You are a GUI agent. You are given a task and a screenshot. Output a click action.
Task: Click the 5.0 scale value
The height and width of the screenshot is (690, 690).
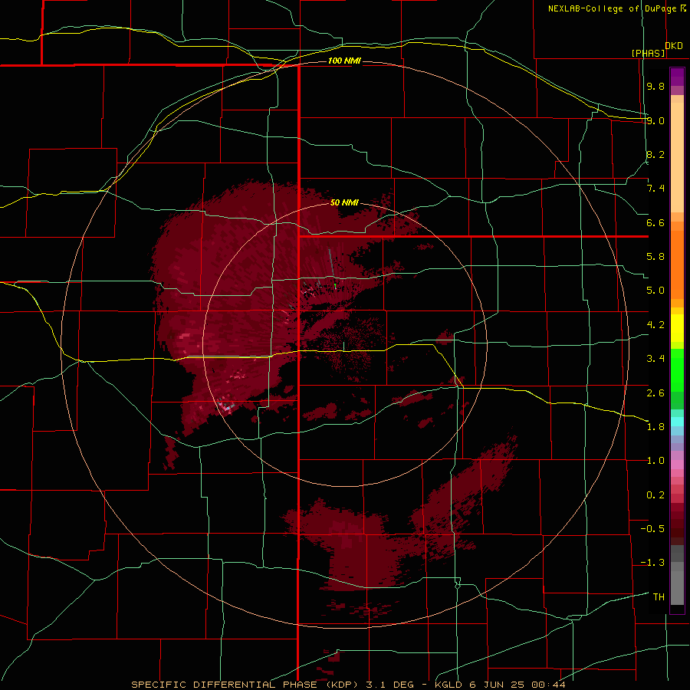pyautogui.click(x=655, y=291)
